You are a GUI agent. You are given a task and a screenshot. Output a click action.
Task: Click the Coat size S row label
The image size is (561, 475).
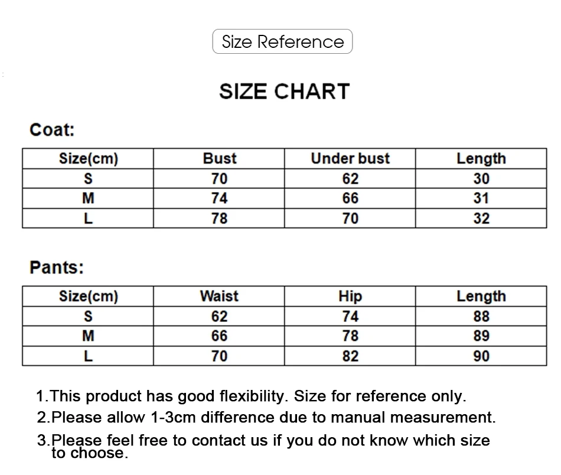click(x=88, y=178)
